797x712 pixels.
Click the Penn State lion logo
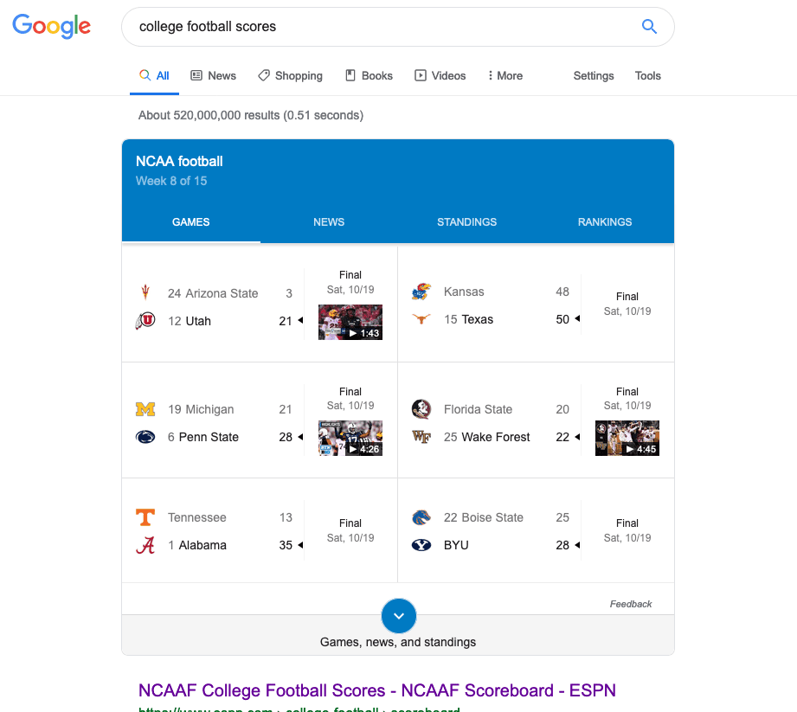145,437
